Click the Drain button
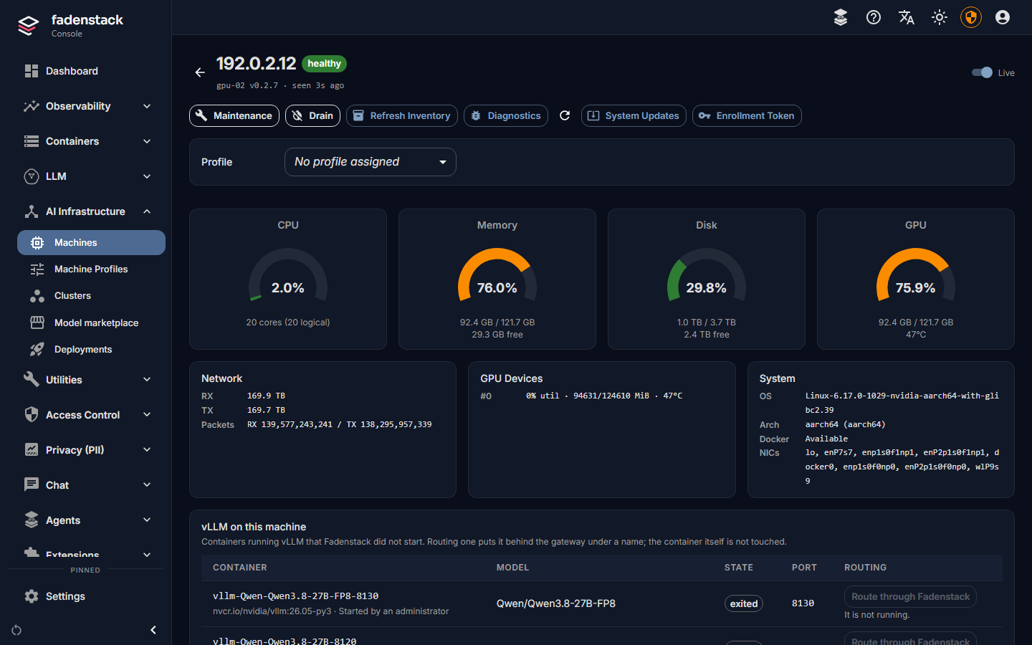Screen dimensions: 1032x645 tap(312, 115)
